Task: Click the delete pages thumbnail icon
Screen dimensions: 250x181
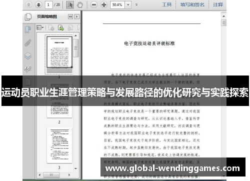Action: 51,27
